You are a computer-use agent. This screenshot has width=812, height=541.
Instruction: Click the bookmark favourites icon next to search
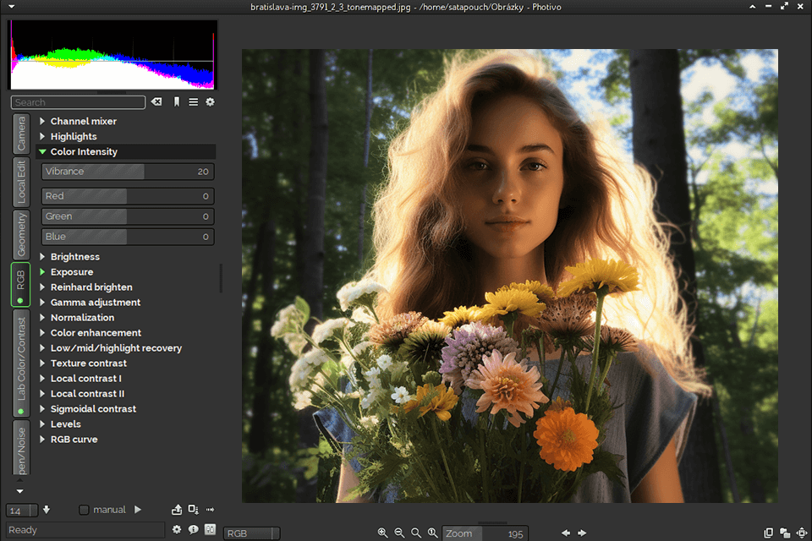pos(177,102)
